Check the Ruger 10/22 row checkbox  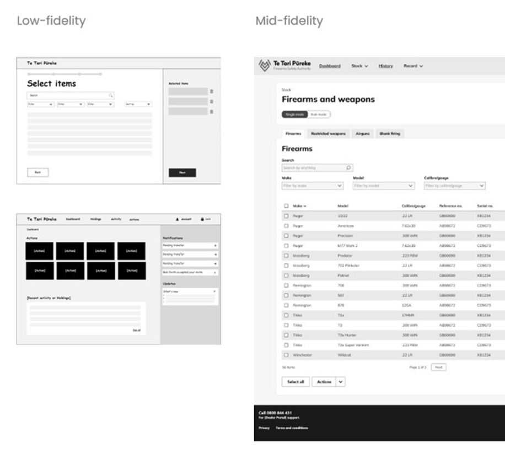pyautogui.click(x=286, y=216)
